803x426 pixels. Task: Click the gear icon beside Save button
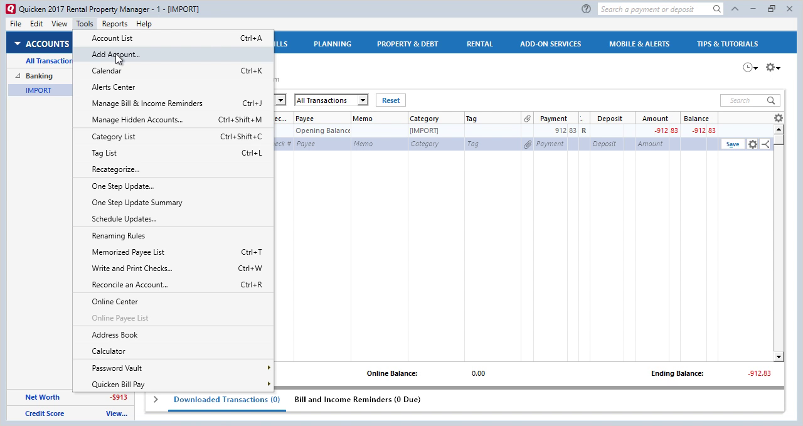(x=752, y=144)
